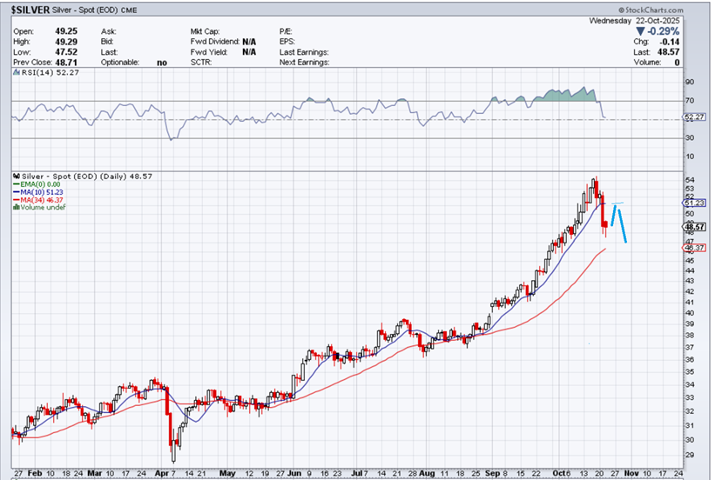
Task: Select the 52.27 RSI value axis tag
Action: click(x=694, y=117)
